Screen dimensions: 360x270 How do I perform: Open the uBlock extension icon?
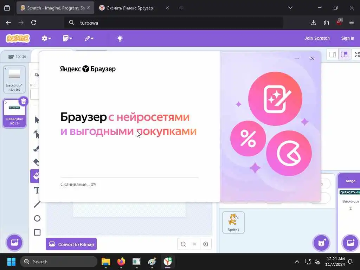(339, 22)
